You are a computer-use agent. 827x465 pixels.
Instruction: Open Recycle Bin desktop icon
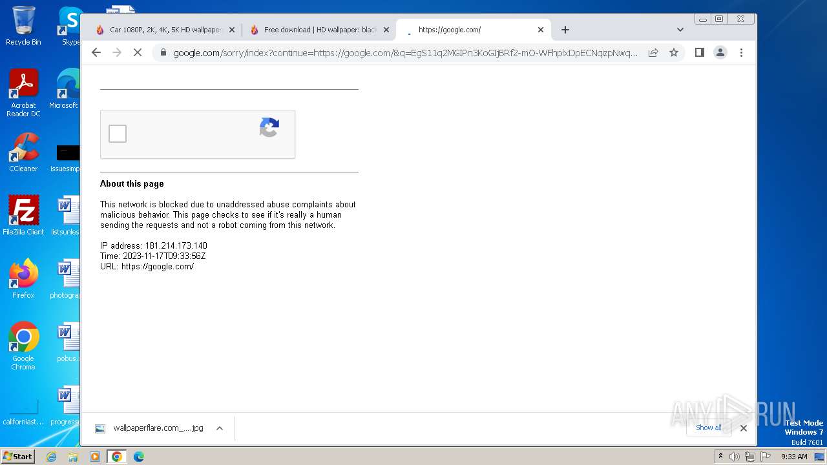tap(23, 26)
